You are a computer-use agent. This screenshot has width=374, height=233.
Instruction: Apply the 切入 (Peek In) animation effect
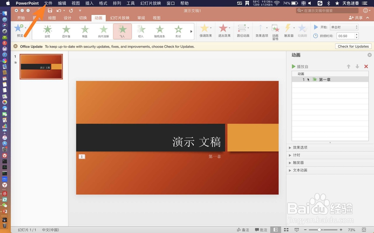[x=141, y=31]
